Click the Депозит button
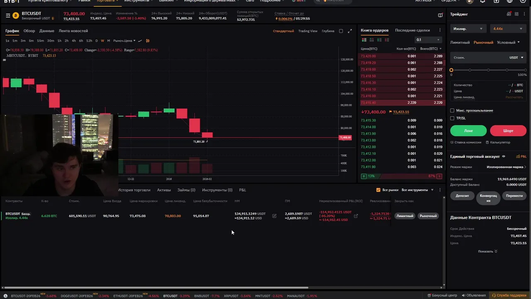 [x=462, y=196]
